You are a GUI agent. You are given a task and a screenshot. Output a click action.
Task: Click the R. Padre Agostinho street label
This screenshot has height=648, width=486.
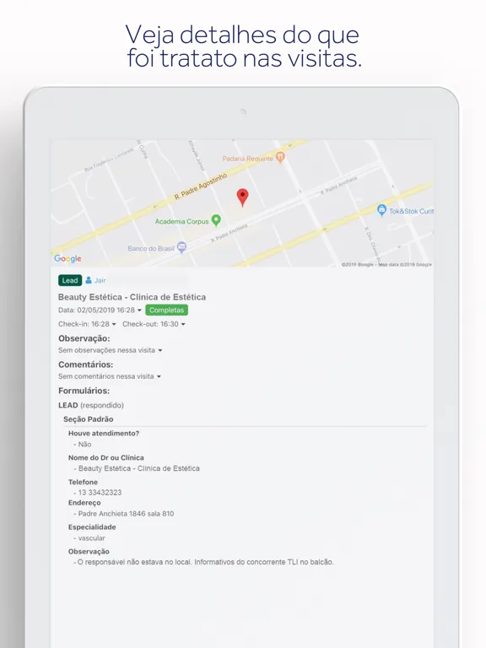(201, 186)
